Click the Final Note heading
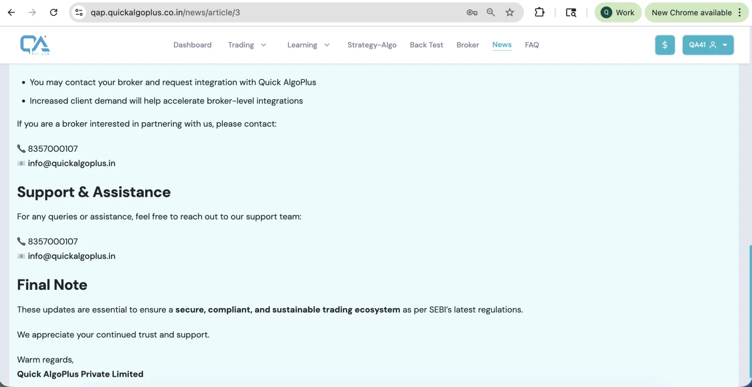Viewport: 752px width, 387px height. pyautogui.click(x=52, y=285)
